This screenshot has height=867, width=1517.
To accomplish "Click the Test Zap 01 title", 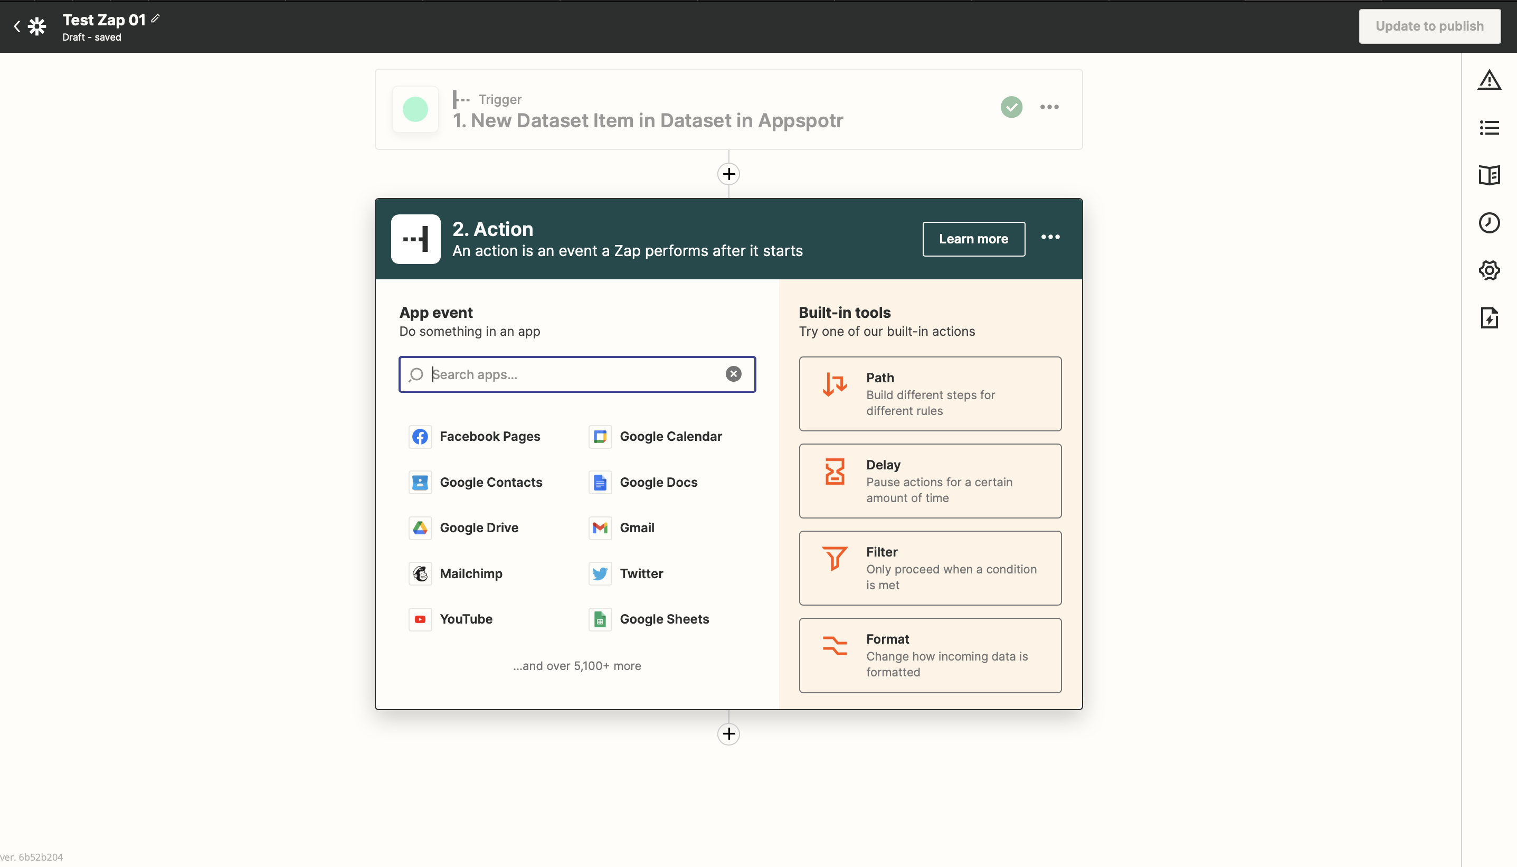I will coord(104,20).
